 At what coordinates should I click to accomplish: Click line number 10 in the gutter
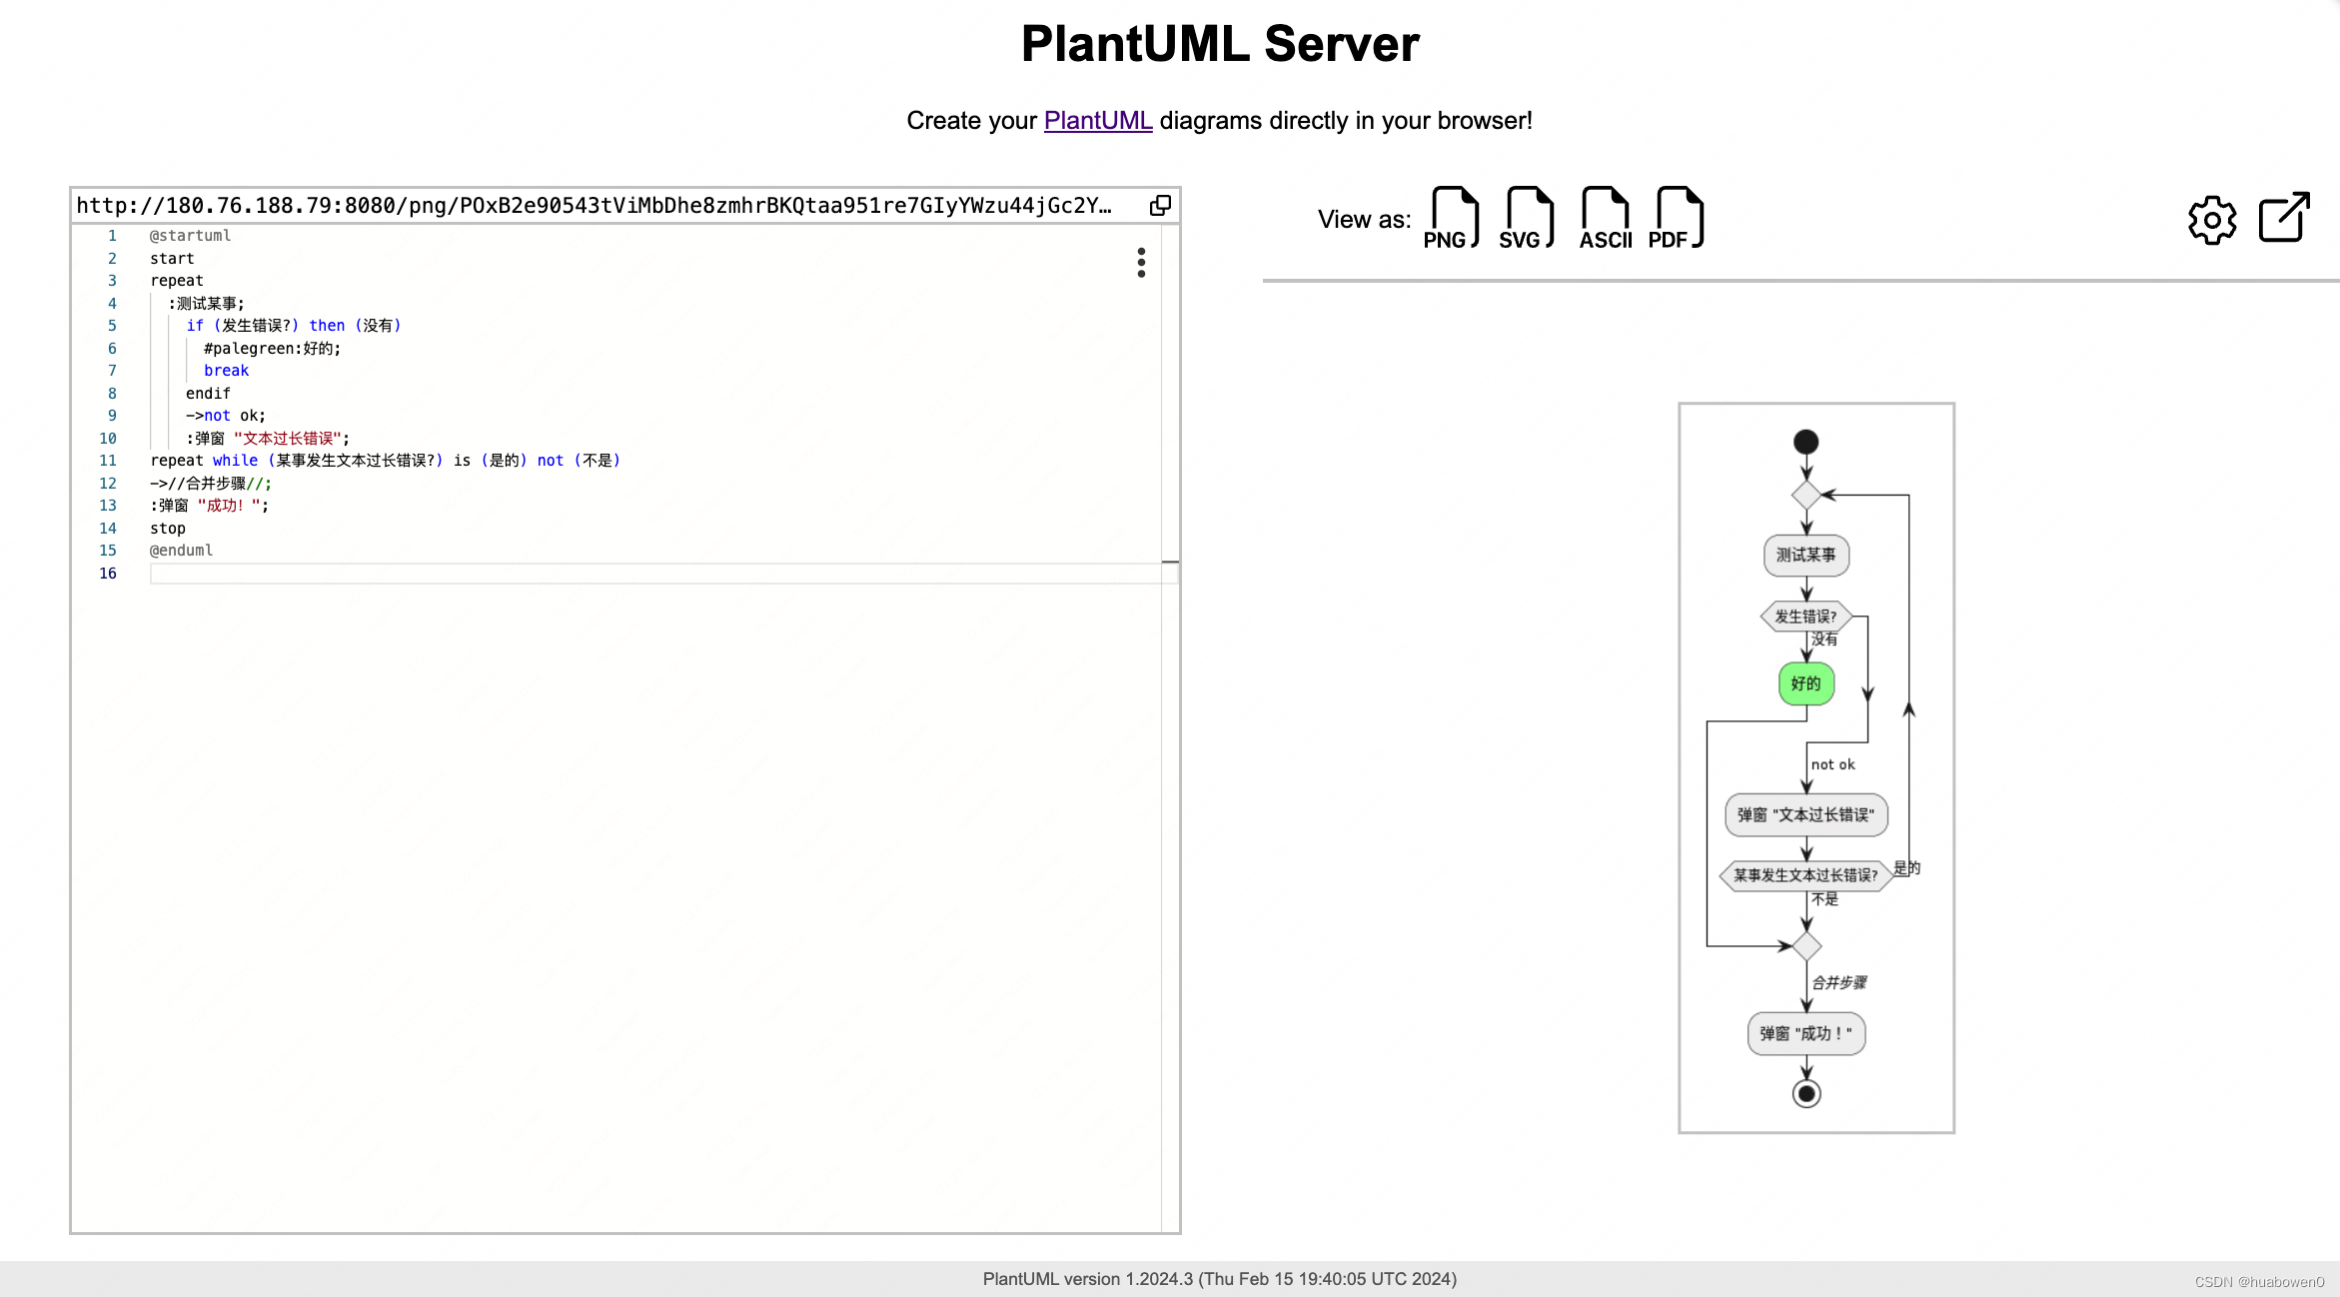pyautogui.click(x=107, y=438)
